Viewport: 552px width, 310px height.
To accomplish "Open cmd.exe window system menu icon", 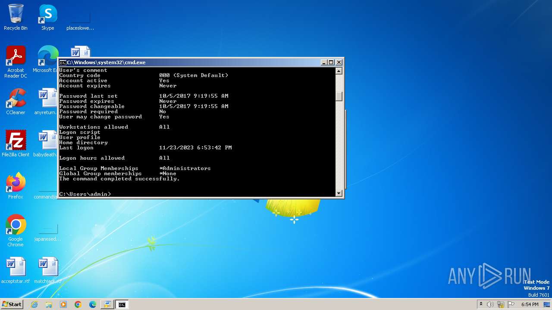I will click(x=63, y=62).
